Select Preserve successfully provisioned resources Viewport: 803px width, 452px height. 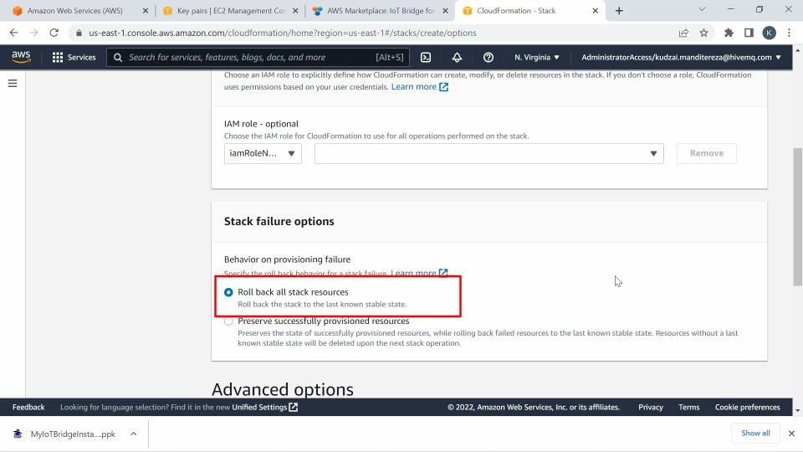[228, 321]
